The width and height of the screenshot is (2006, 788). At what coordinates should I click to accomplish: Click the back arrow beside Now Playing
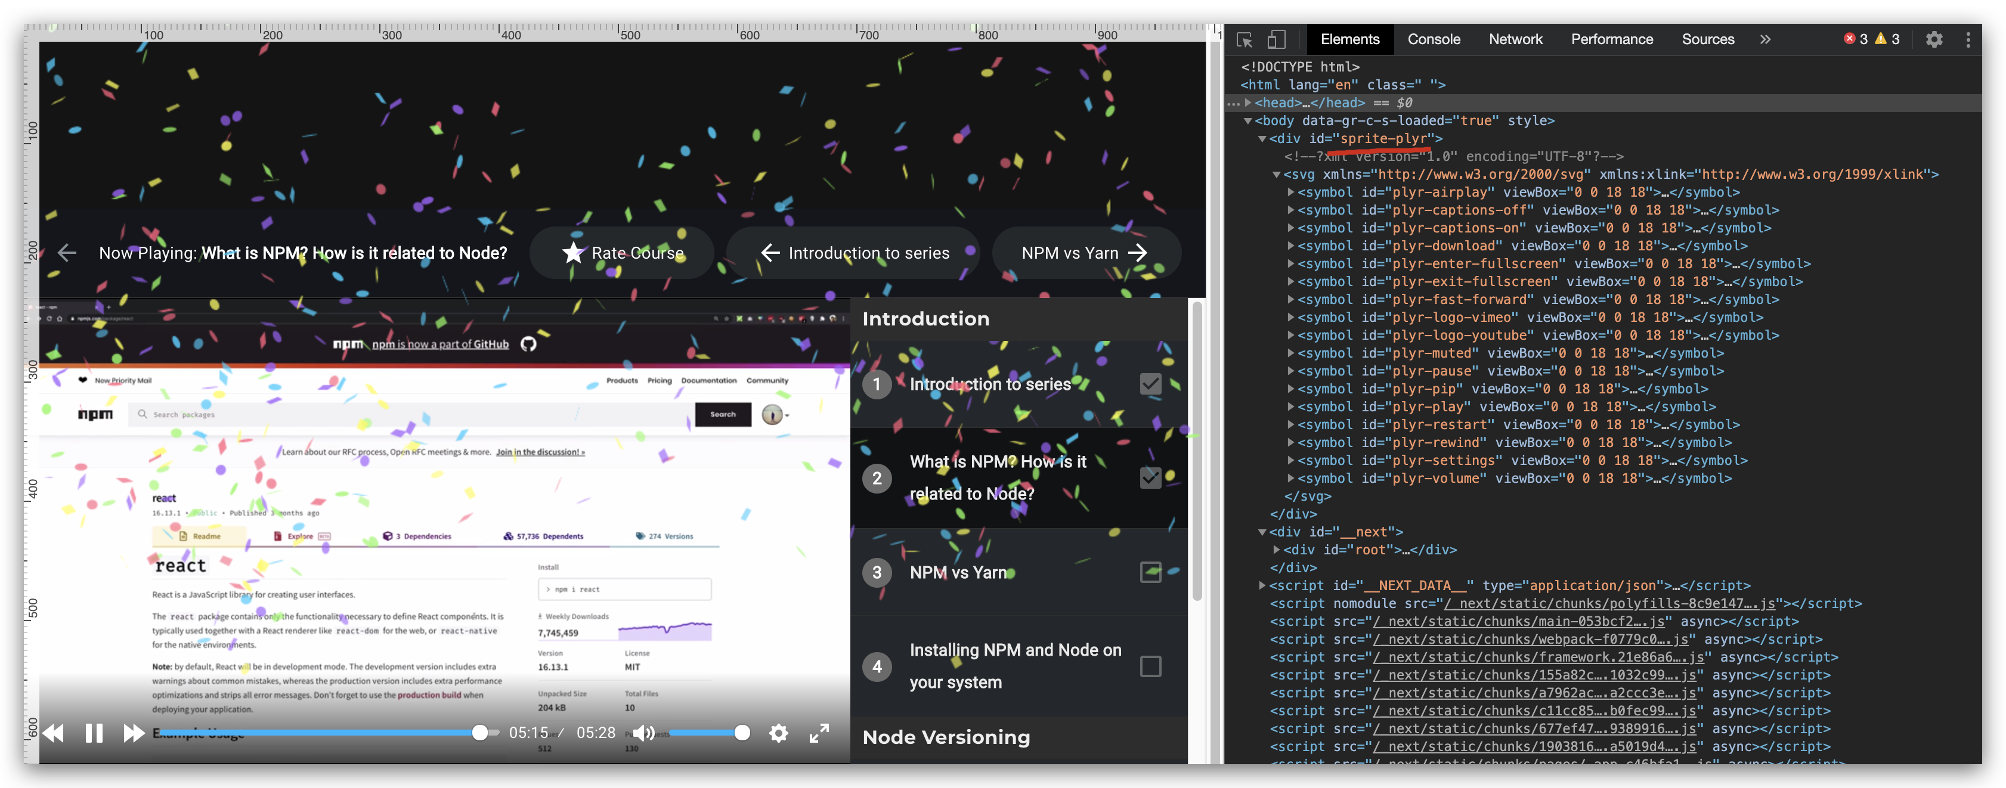click(67, 252)
